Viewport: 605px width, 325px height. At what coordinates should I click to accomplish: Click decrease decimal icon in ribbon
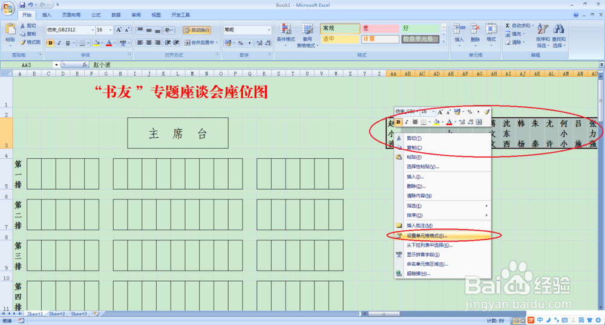[x=268, y=43]
